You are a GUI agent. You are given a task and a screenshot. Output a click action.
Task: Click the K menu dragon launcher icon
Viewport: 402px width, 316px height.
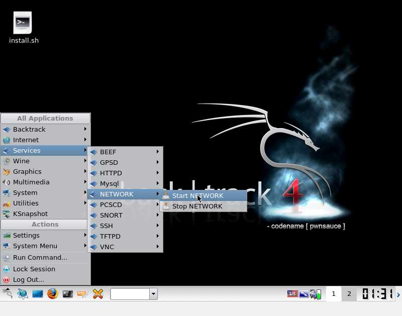pyautogui.click(x=8, y=294)
